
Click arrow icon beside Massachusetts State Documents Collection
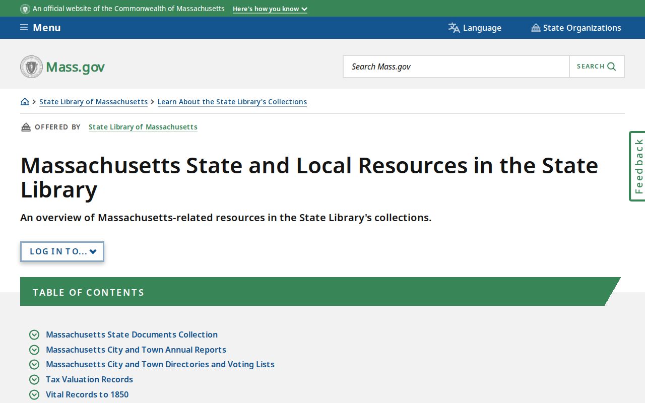tap(34, 334)
